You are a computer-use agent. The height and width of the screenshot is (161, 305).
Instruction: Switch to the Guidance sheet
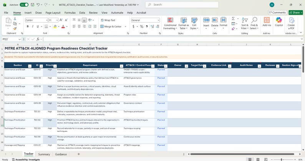pos(61,154)
